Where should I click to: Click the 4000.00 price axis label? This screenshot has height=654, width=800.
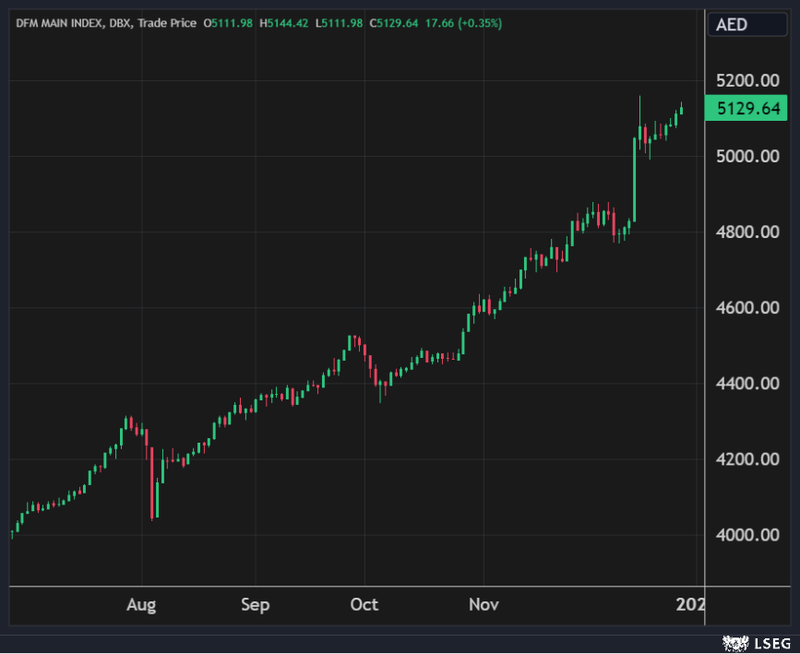[x=748, y=534]
